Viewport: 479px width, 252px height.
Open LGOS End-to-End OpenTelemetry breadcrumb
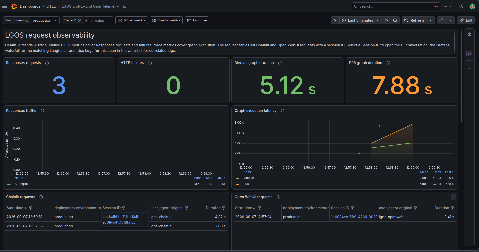[90, 6]
